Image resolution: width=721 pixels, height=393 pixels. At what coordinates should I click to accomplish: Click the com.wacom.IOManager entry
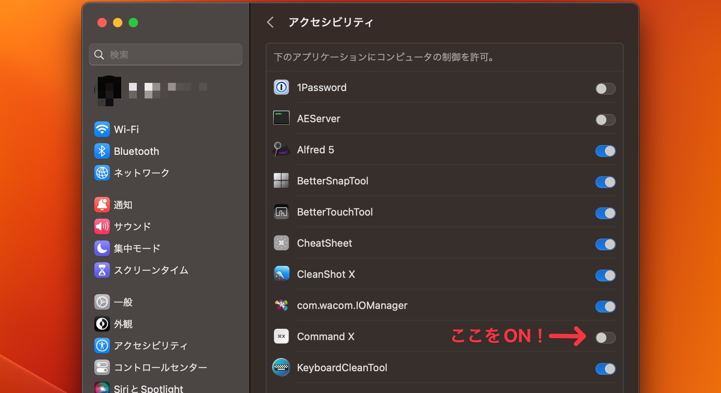(352, 305)
